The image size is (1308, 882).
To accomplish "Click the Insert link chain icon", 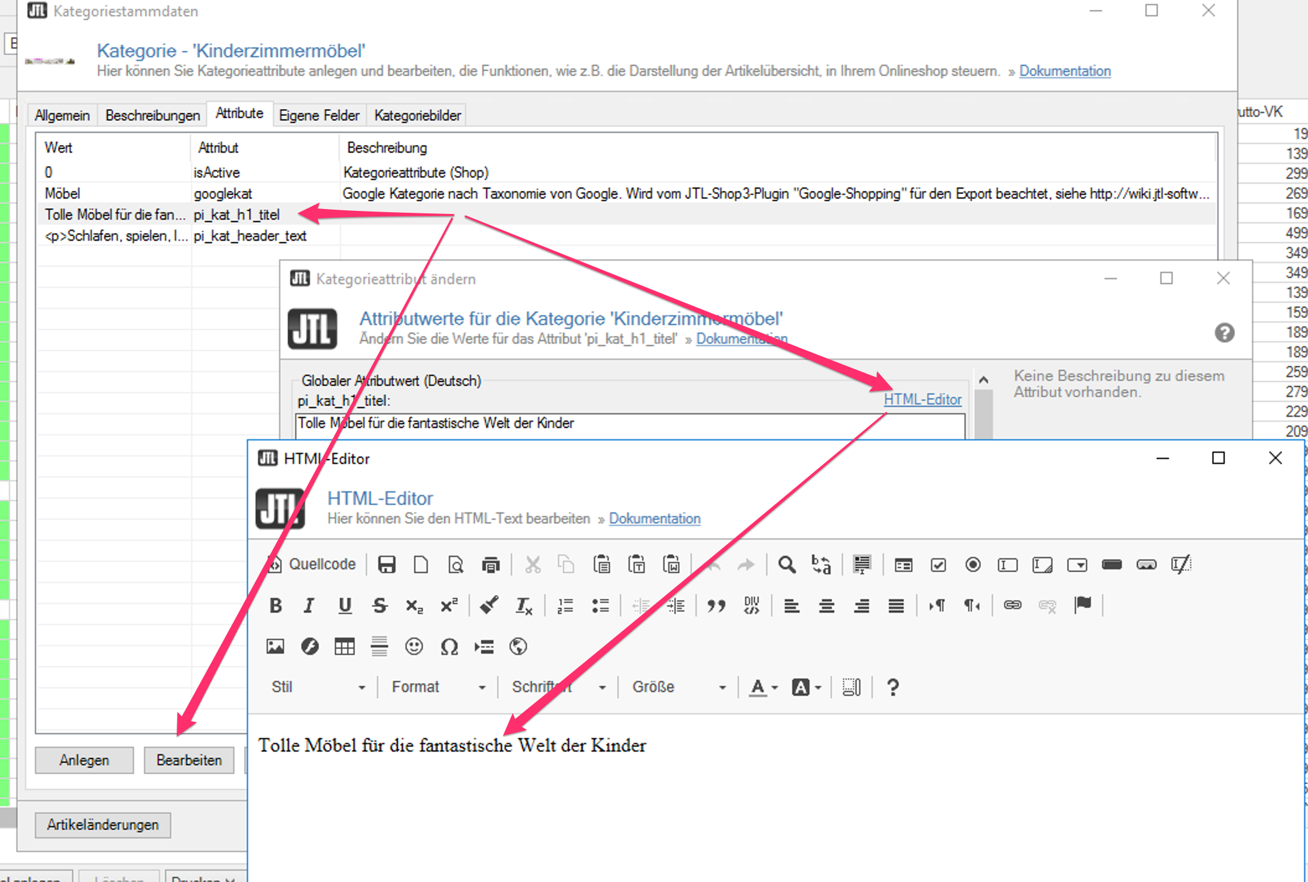I will pyautogui.click(x=1012, y=605).
